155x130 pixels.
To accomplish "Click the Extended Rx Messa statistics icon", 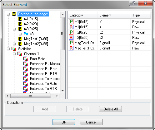I will [x=26, y=64].
